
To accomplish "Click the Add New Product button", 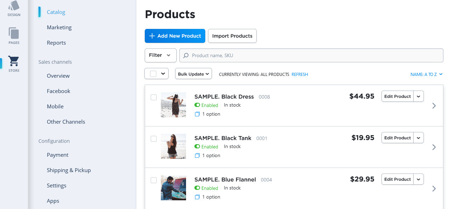I will click(175, 36).
